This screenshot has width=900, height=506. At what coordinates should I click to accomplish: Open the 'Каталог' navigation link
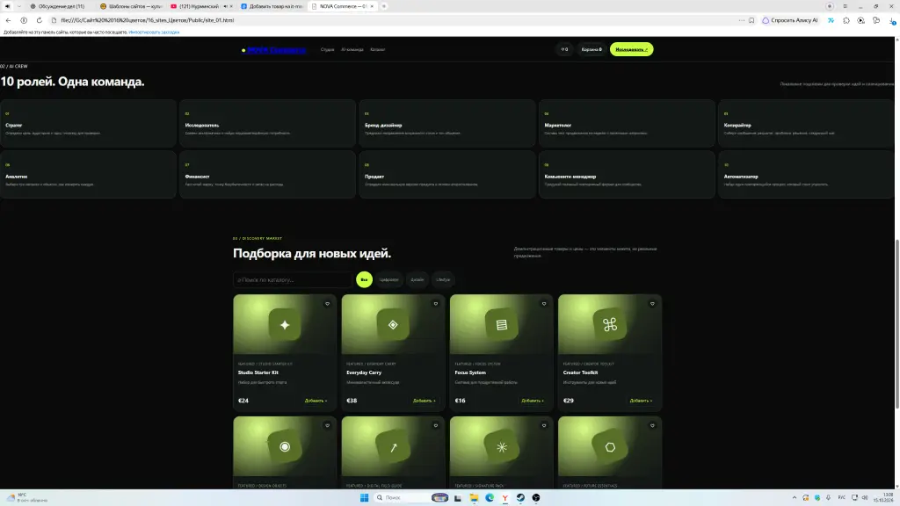tap(378, 49)
